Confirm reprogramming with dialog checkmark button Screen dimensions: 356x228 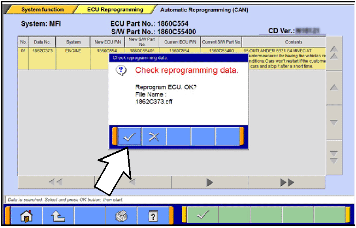[130, 136]
